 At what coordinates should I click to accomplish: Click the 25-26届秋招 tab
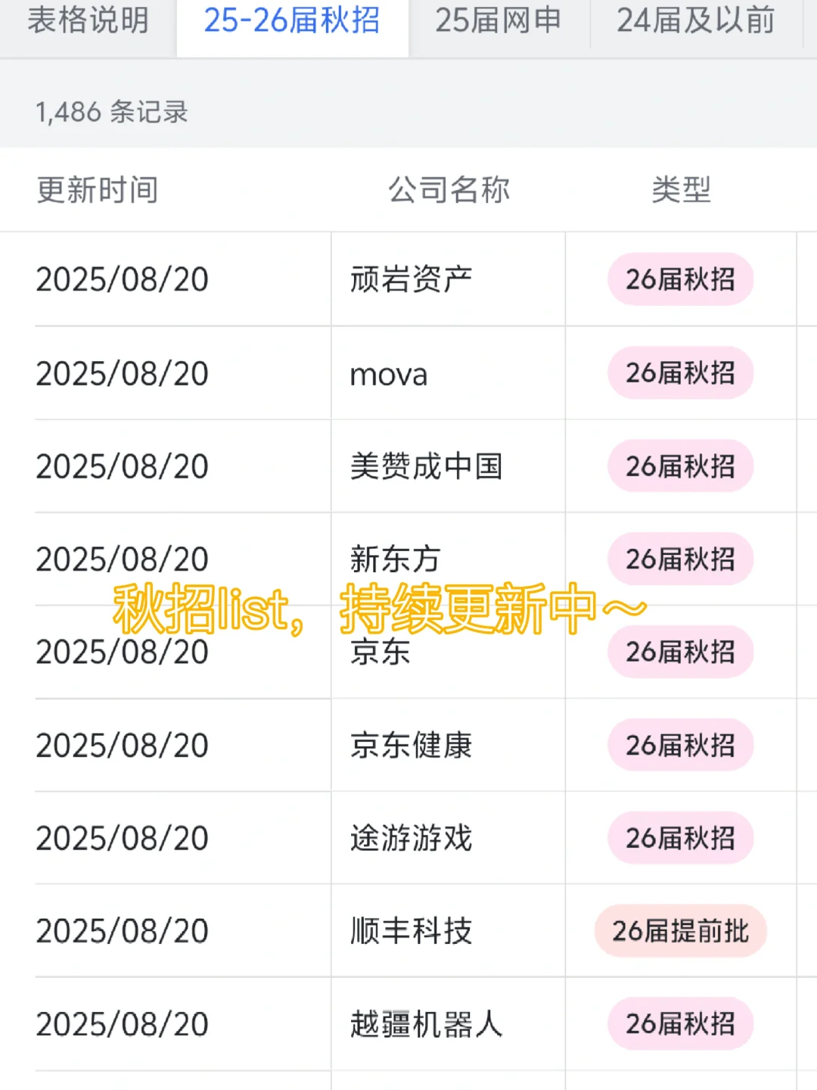(x=292, y=21)
